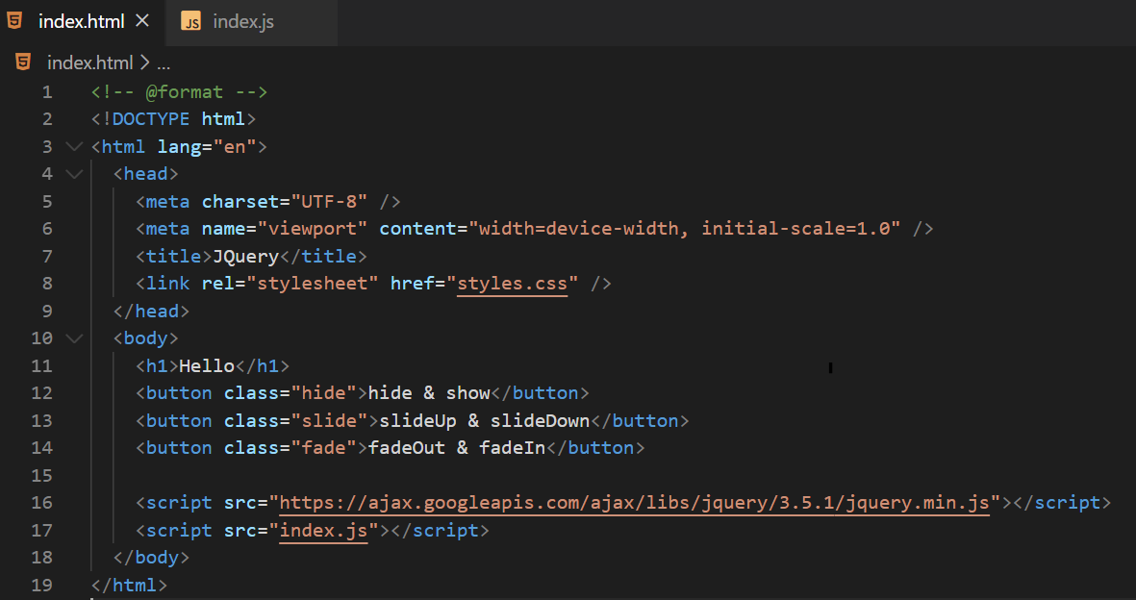The height and width of the screenshot is (600, 1136).
Task: Close the index.html tab
Action: (142, 21)
